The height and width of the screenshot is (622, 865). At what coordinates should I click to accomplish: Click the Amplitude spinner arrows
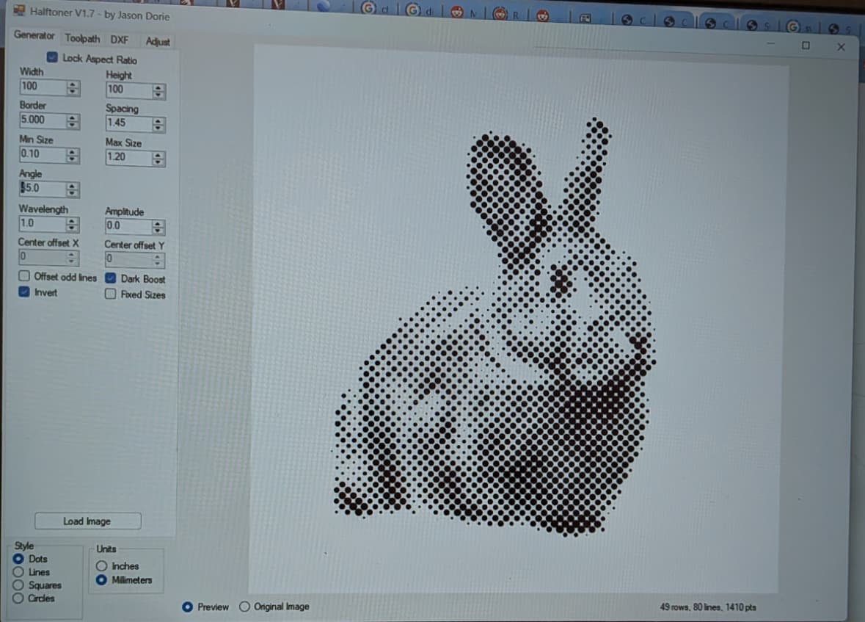pyautogui.click(x=158, y=227)
